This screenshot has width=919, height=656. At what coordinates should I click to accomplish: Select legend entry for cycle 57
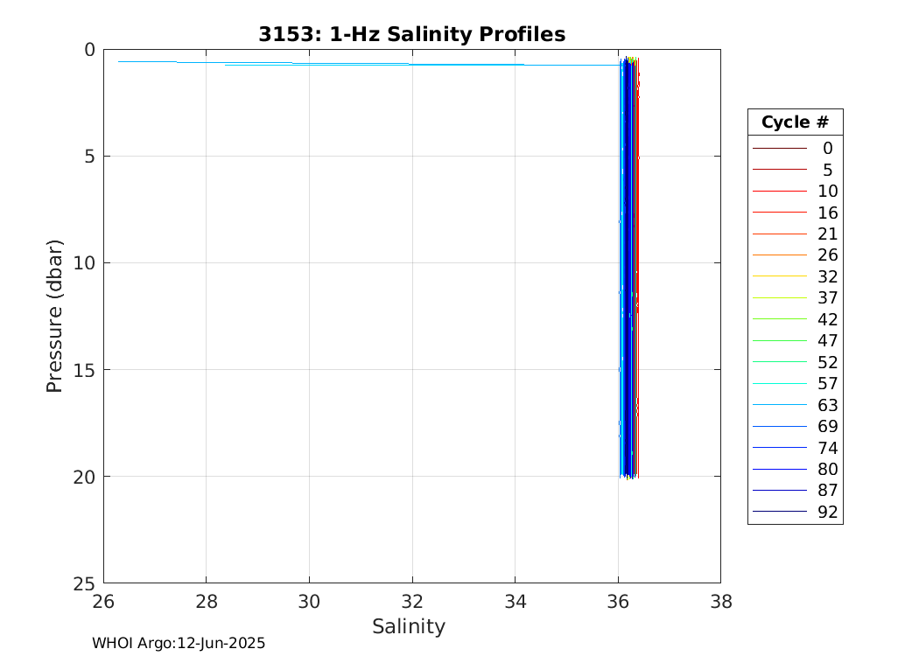tap(796, 383)
